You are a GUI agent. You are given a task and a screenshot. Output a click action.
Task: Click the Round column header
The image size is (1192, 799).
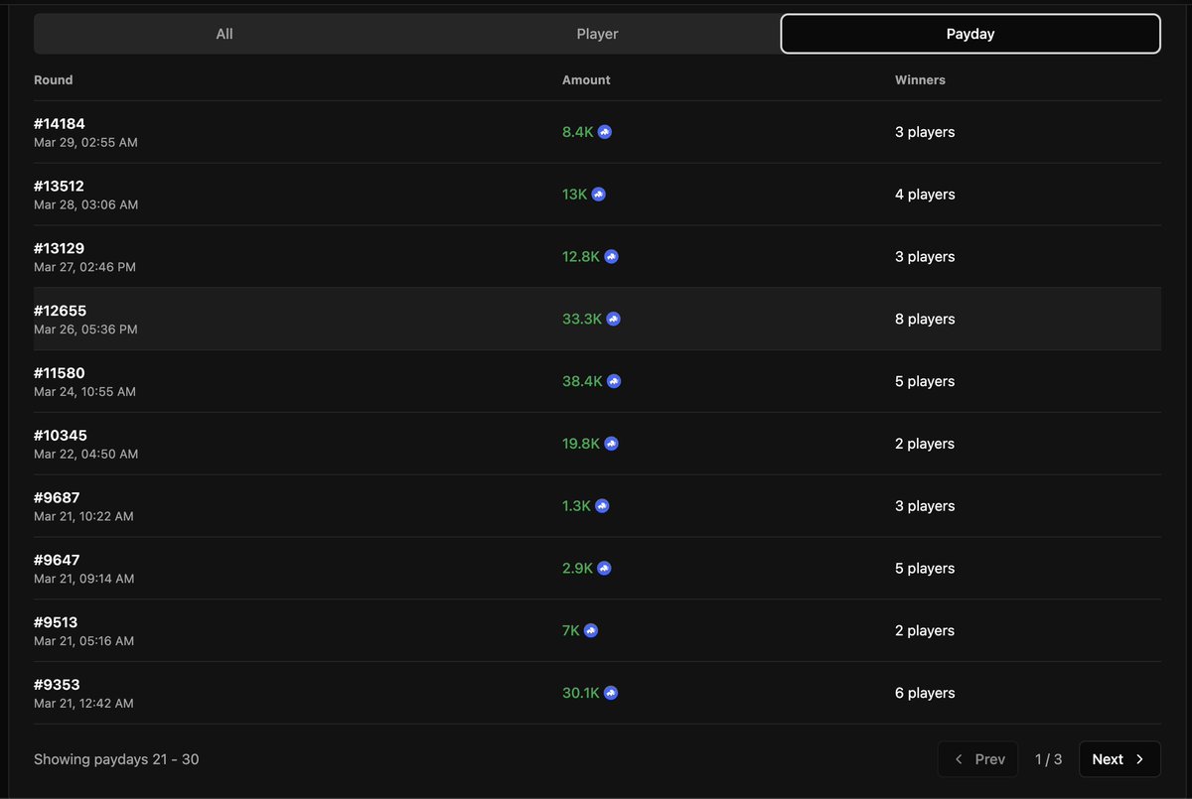54,80
